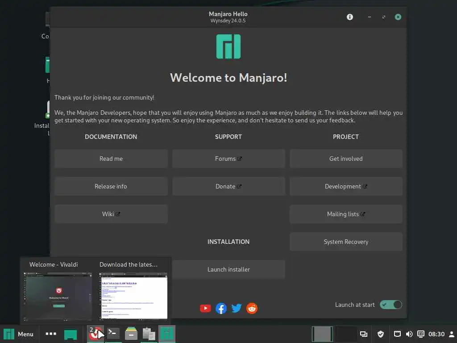Open the Twitter social icon

[237, 308]
